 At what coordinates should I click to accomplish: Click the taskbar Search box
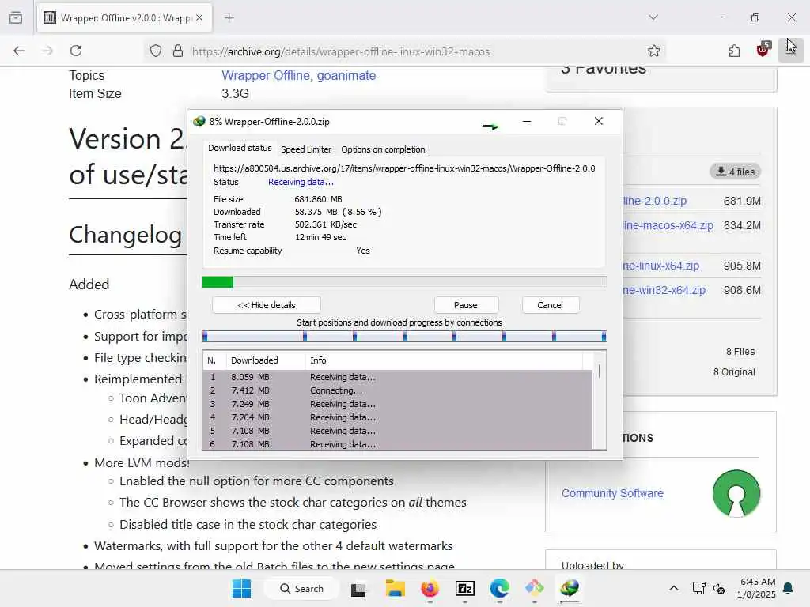tap(301, 588)
